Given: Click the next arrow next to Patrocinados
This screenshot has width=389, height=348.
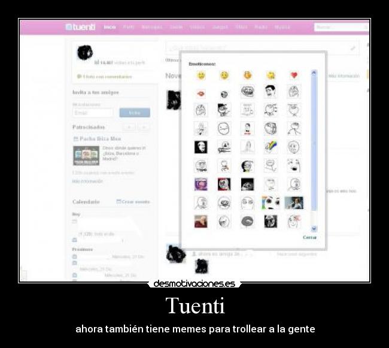Looking at the screenshot, I should pos(144,128).
